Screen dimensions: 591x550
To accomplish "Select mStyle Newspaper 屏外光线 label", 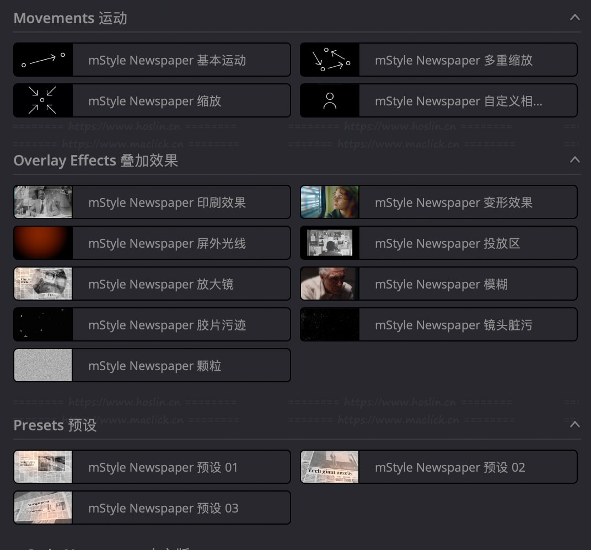I will [x=167, y=243].
